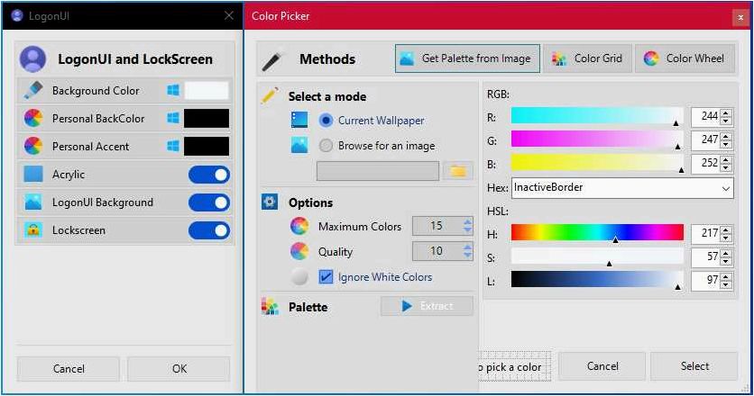Toggle the Lockscreen switch
Screen dimensions: 754x396
209,230
